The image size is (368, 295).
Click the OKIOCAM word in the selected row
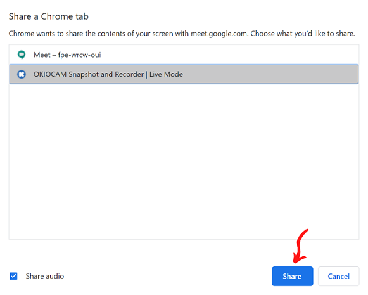[50, 74]
